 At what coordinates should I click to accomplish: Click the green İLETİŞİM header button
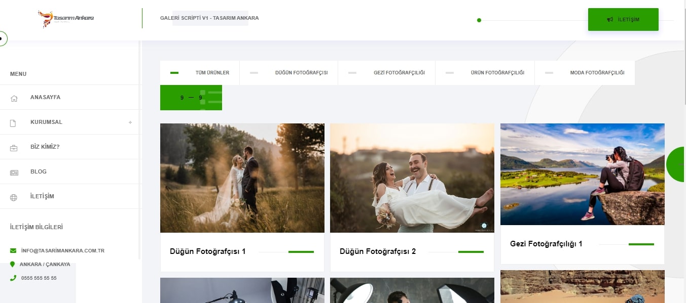pos(623,19)
